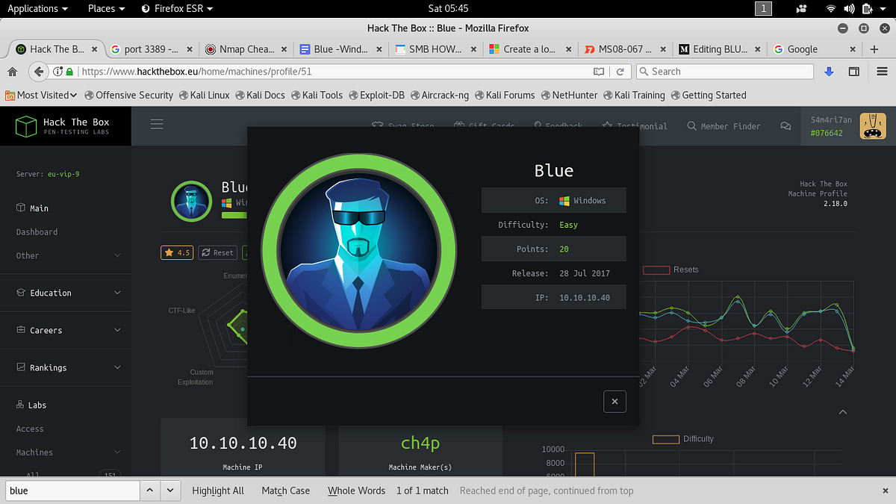The height and width of the screenshot is (504, 896).
Task: Click the 4.5 star rating badge
Action: coord(177,252)
